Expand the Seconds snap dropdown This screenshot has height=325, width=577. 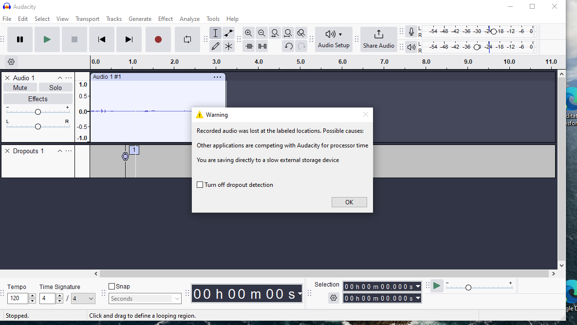click(177, 299)
